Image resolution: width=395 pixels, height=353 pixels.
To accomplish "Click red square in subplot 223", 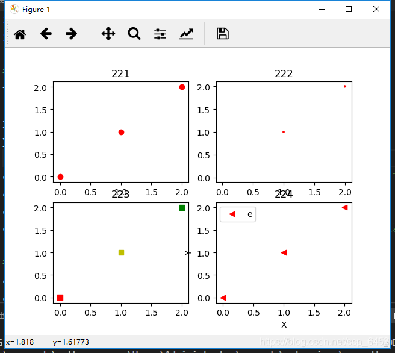I will (x=60, y=298).
